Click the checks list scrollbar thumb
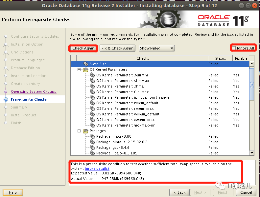The height and width of the screenshot is (197, 260). (x=252, y=84)
